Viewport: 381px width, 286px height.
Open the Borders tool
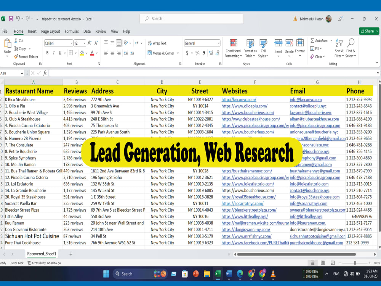pos(71,53)
